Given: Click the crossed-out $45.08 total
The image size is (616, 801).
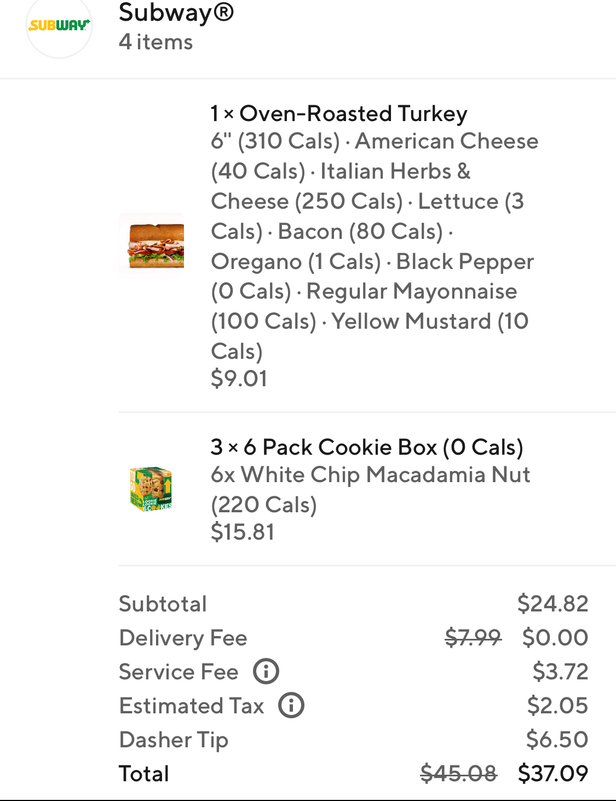Looking at the screenshot, I should (x=458, y=774).
